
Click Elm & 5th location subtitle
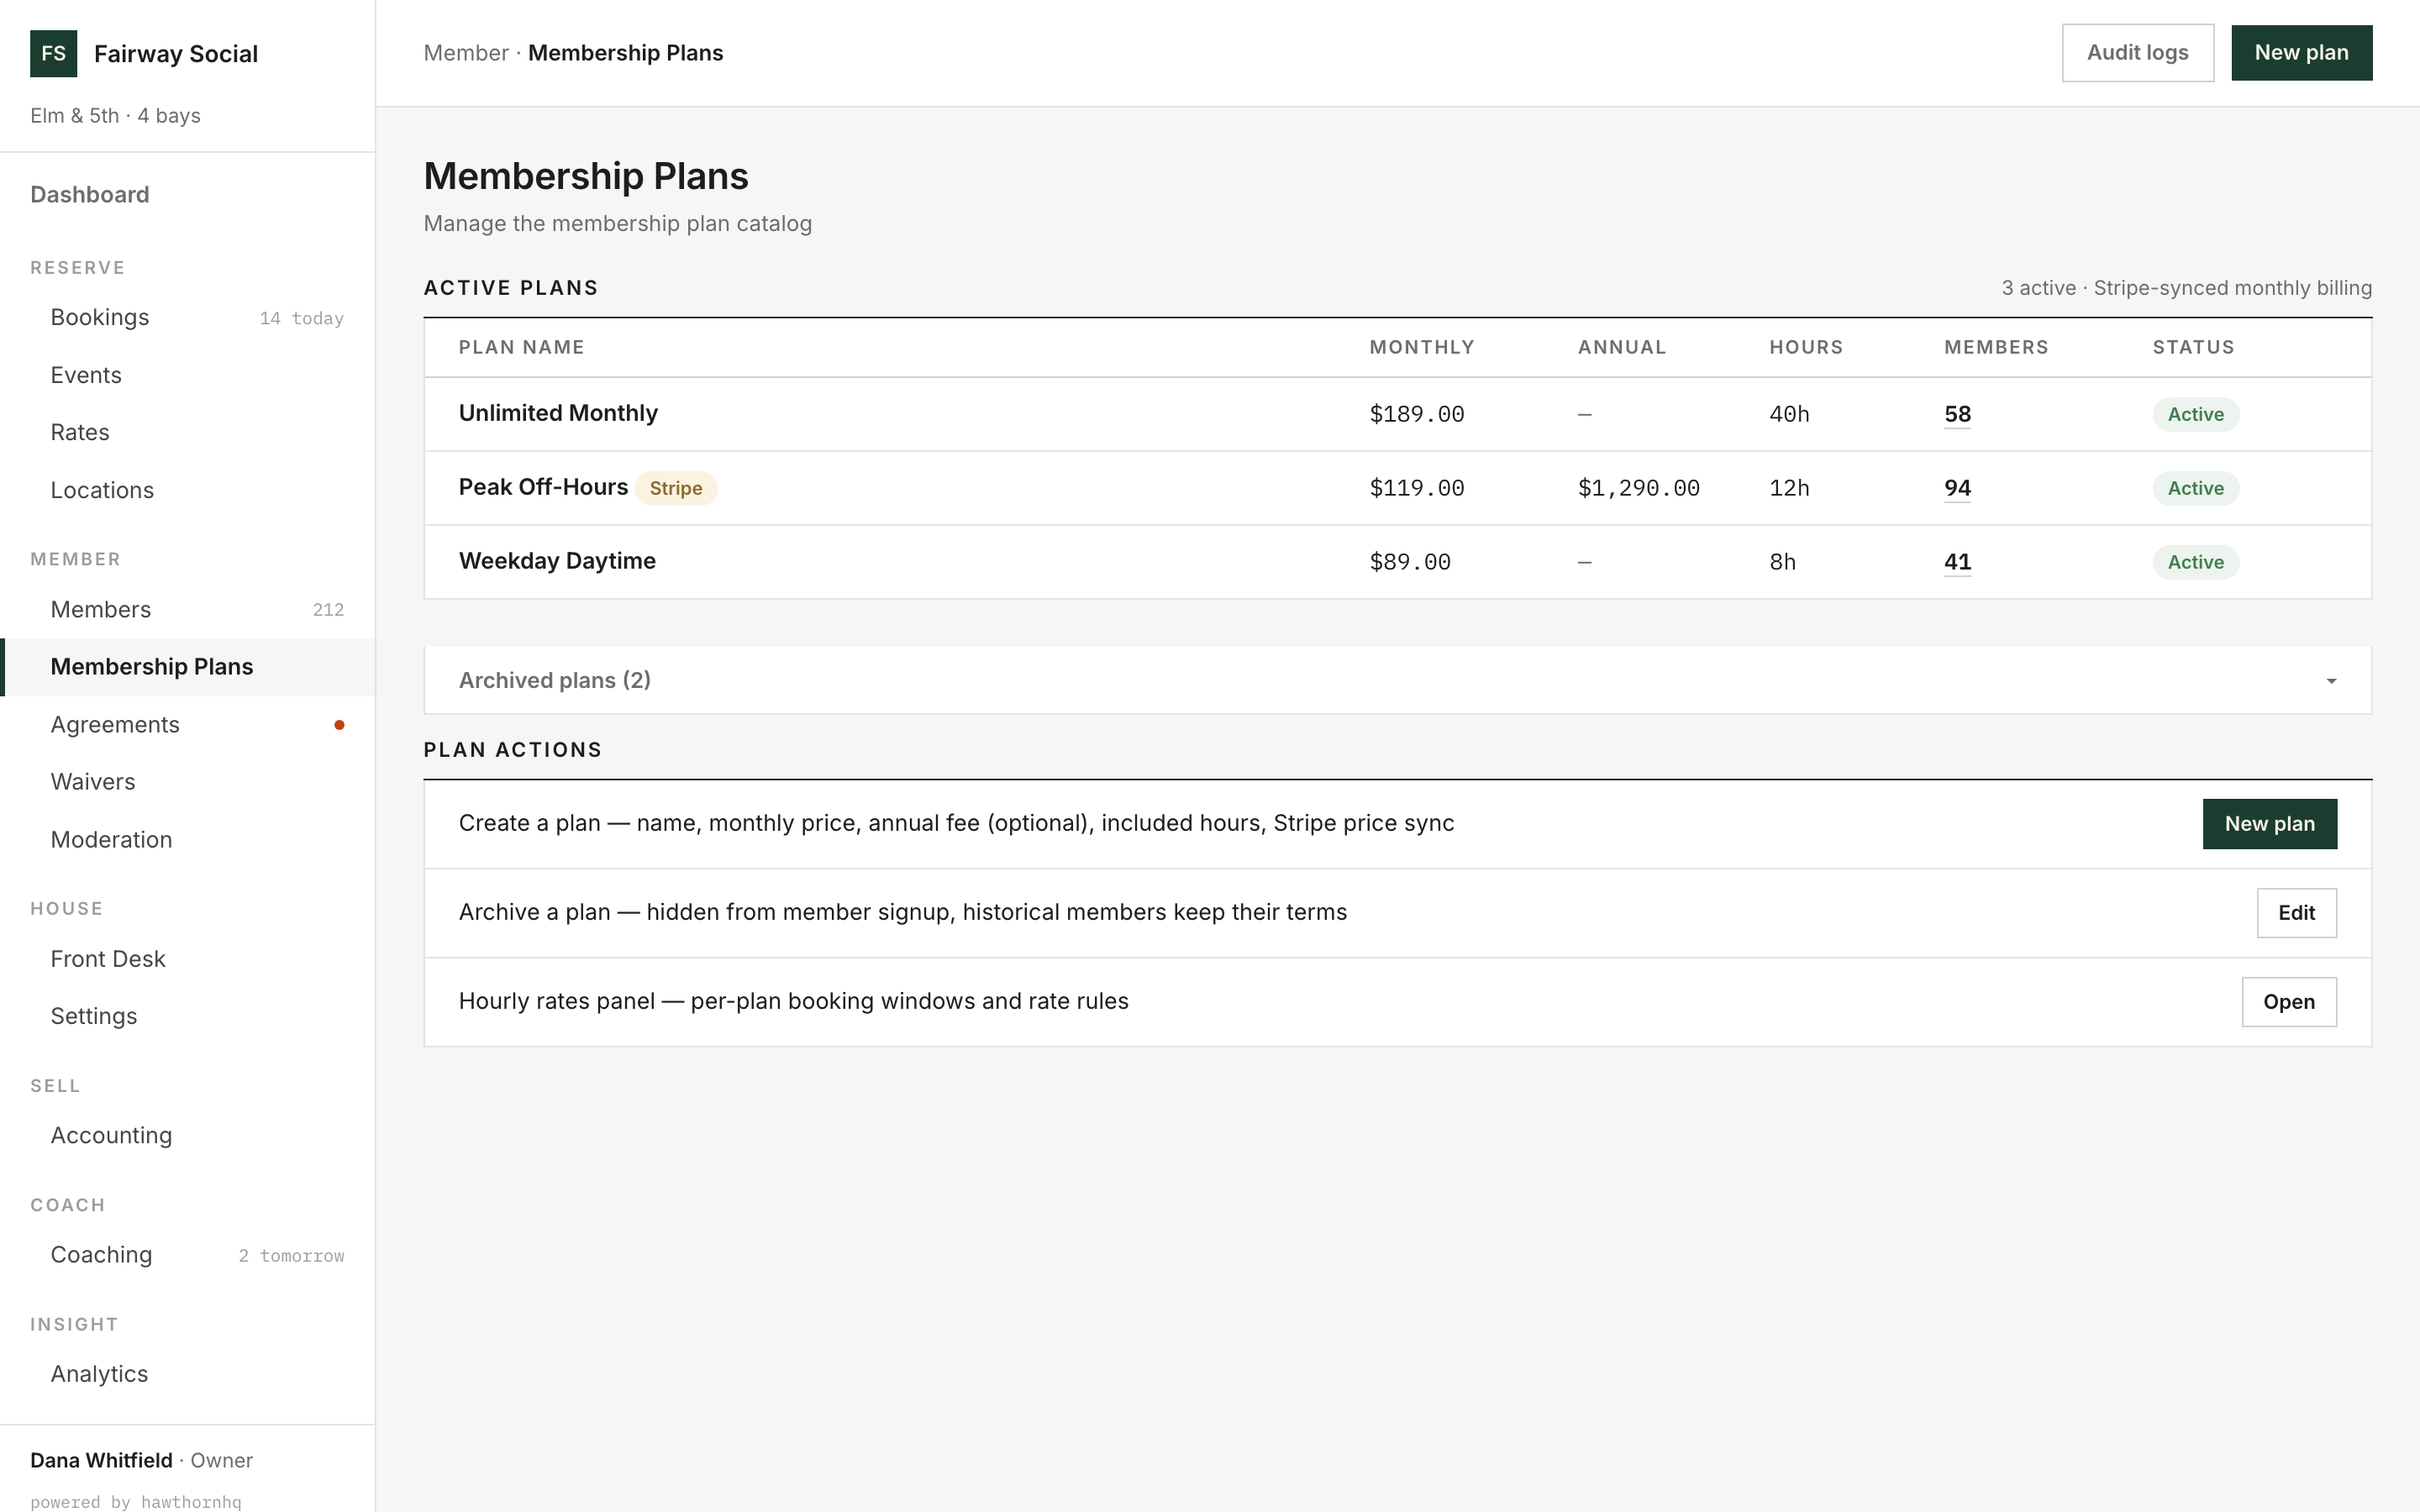115,116
